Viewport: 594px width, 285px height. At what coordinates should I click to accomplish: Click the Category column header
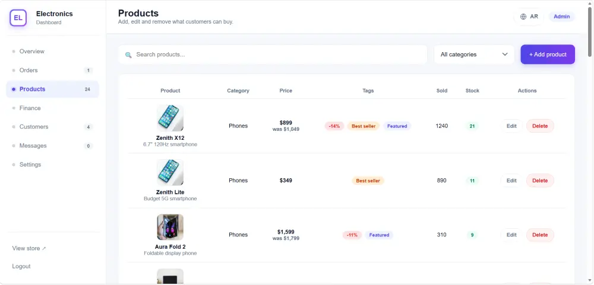[238, 91]
